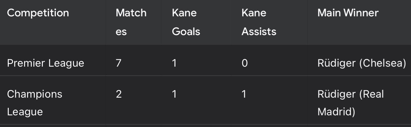Select the Kane Assists column header
411x127 pixels.
coord(259,22)
